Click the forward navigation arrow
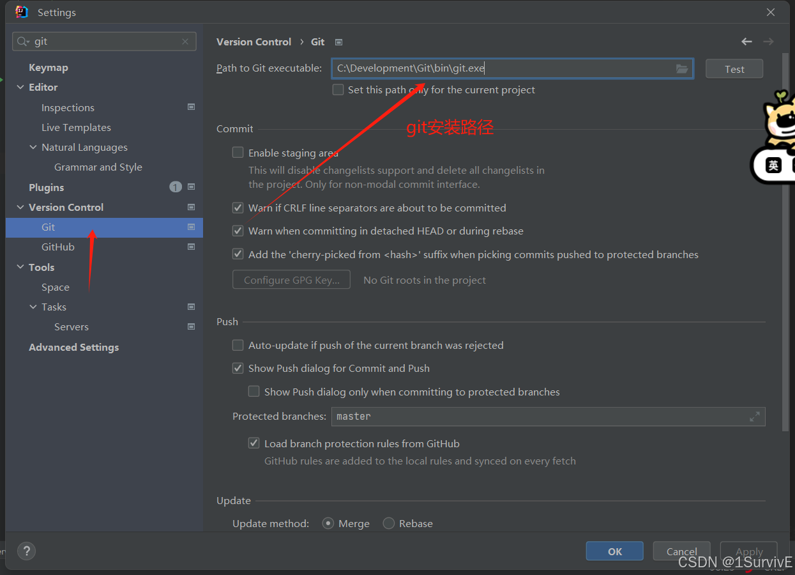 pos(768,42)
